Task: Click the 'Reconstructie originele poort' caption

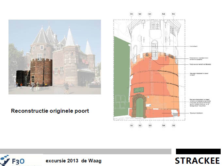Action: [50, 111]
